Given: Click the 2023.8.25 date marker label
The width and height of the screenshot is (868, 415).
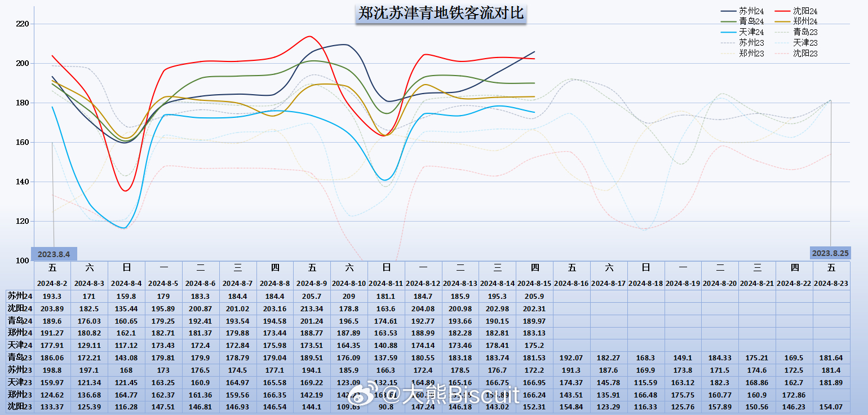Looking at the screenshot, I should [830, 254].
